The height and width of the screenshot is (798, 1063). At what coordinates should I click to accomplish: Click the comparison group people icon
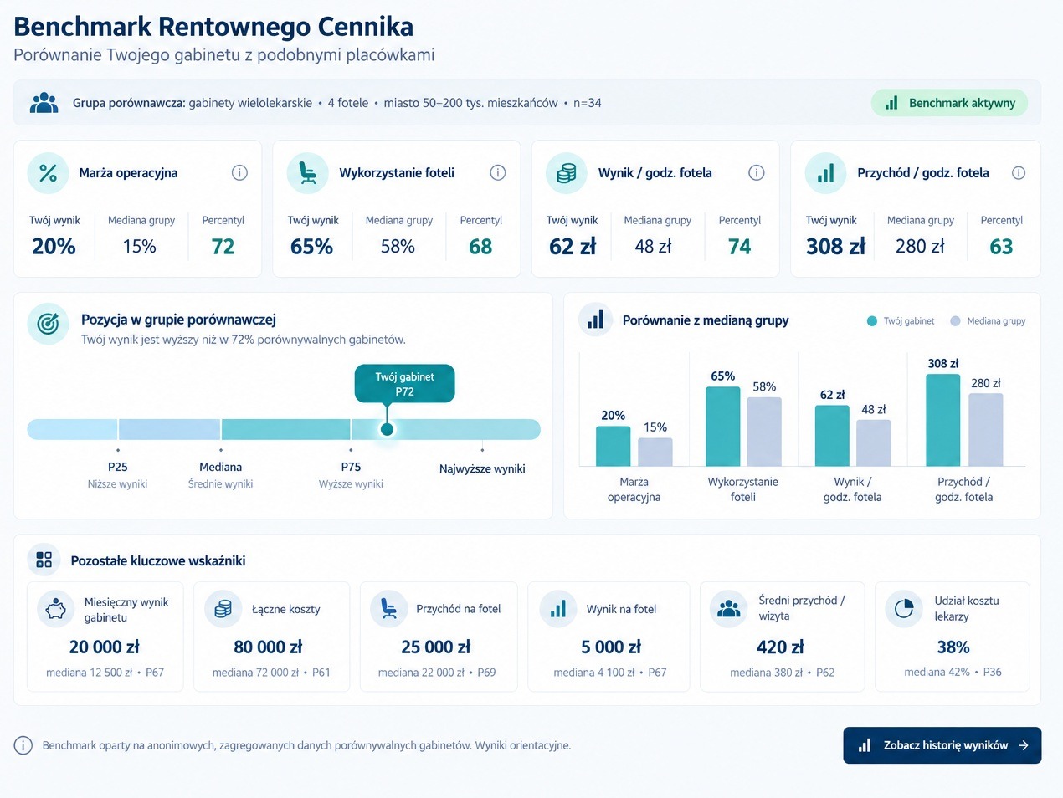44,103
